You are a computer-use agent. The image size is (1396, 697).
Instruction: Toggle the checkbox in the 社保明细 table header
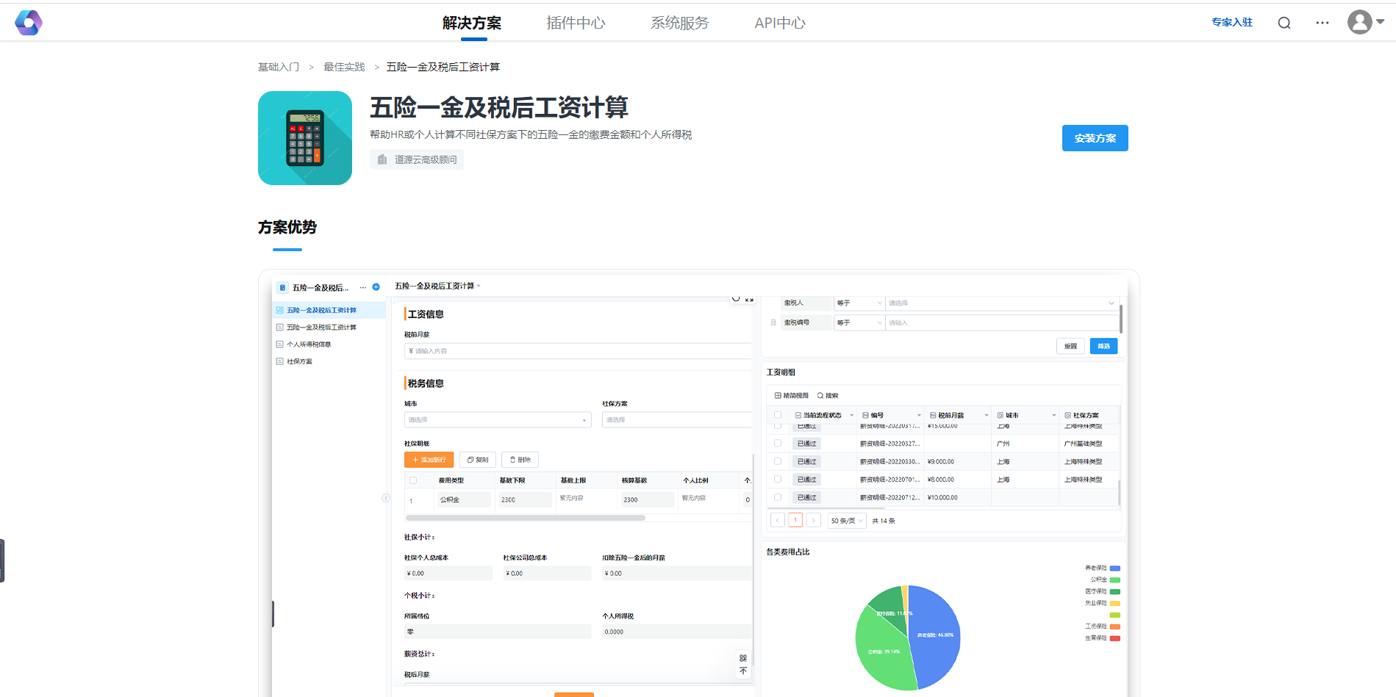click(x=413, y=479)
